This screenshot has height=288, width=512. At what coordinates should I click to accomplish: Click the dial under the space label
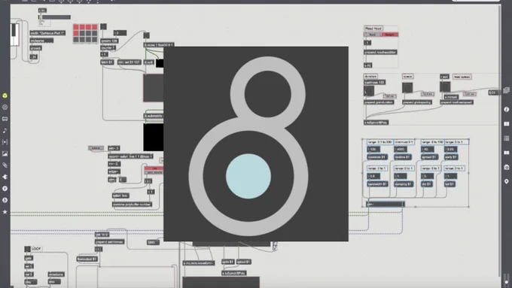click(407, 87)
